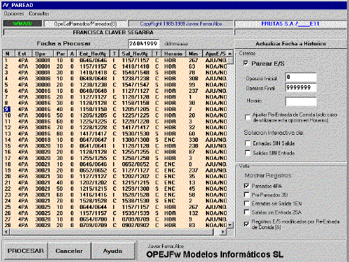This screenshot has width=349, height=262.
Task: Click entry 1416/1416 in row 23
Action: click(x=94, y=195)
